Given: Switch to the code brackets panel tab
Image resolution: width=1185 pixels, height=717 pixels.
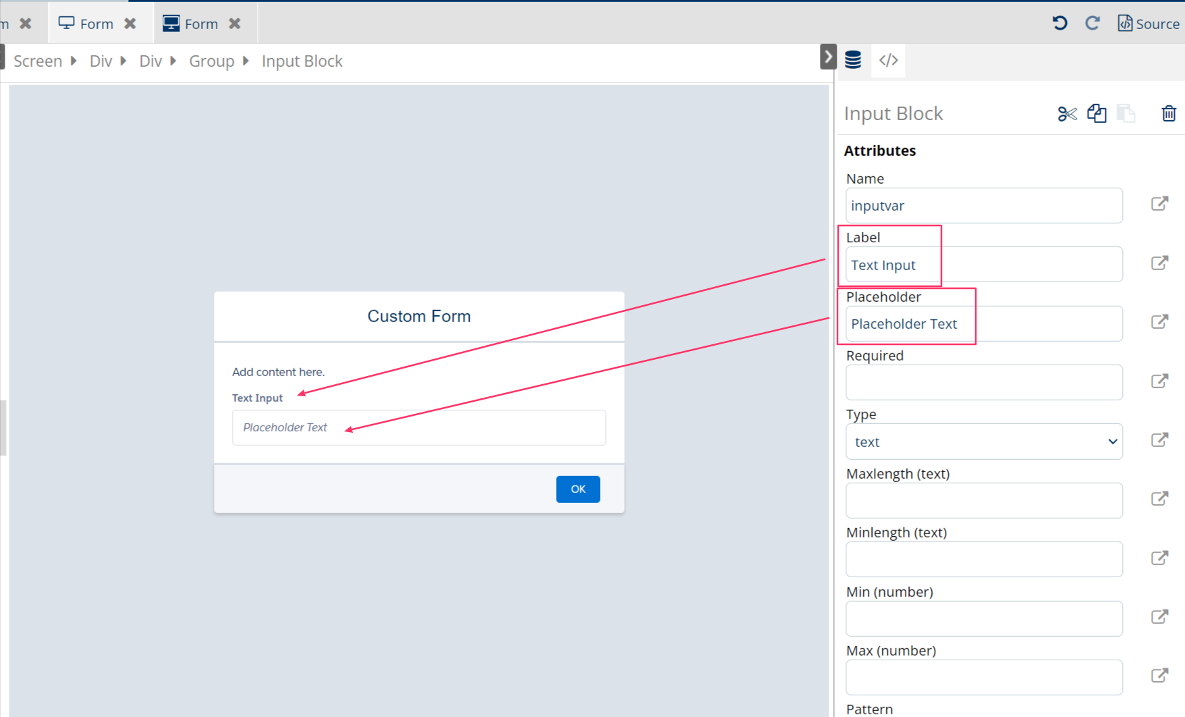Looking at the screenshot, I should tap(888, 60).
